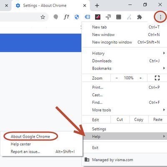Click the 100% zoom level value
The image size is (167, 167).
tap(129, 78)
